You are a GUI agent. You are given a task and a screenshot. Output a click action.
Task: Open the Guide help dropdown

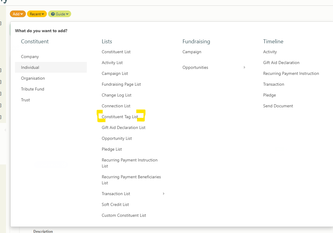click(x=59, y=14)
